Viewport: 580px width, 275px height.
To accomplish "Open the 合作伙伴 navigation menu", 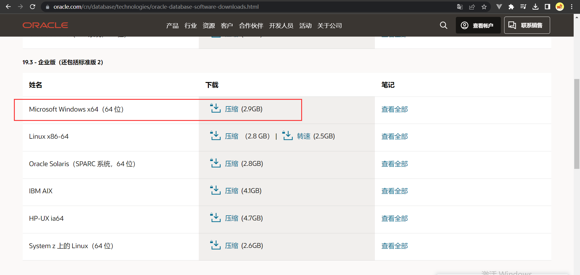I will pos(251,26).
